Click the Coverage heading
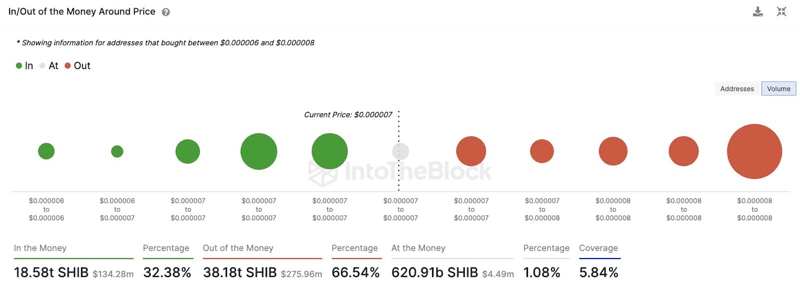 click(x=598, y=248)
